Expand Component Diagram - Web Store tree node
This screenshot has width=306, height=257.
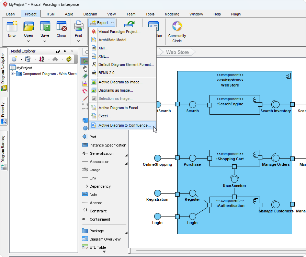coord(13,74)
